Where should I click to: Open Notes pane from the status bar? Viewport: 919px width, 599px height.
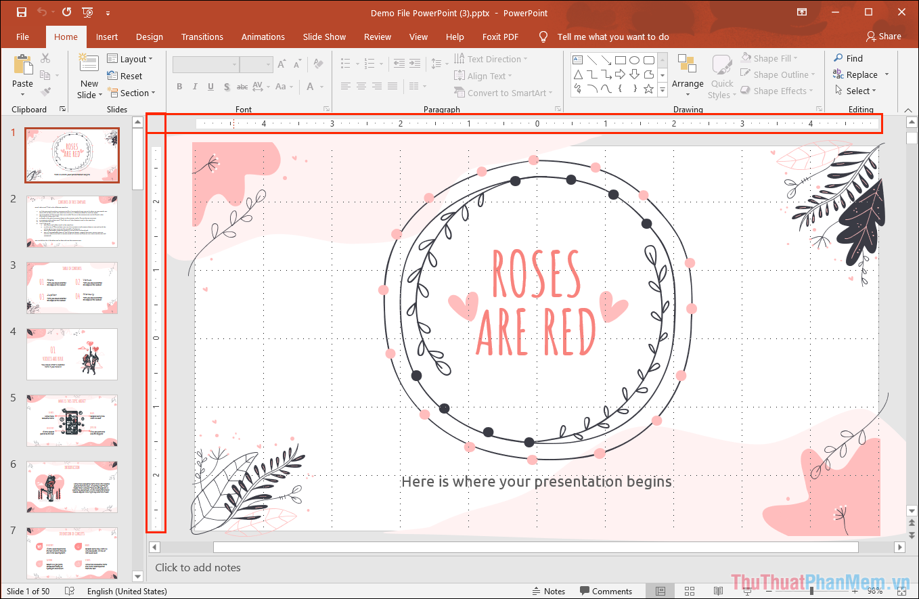click(550, 591)
